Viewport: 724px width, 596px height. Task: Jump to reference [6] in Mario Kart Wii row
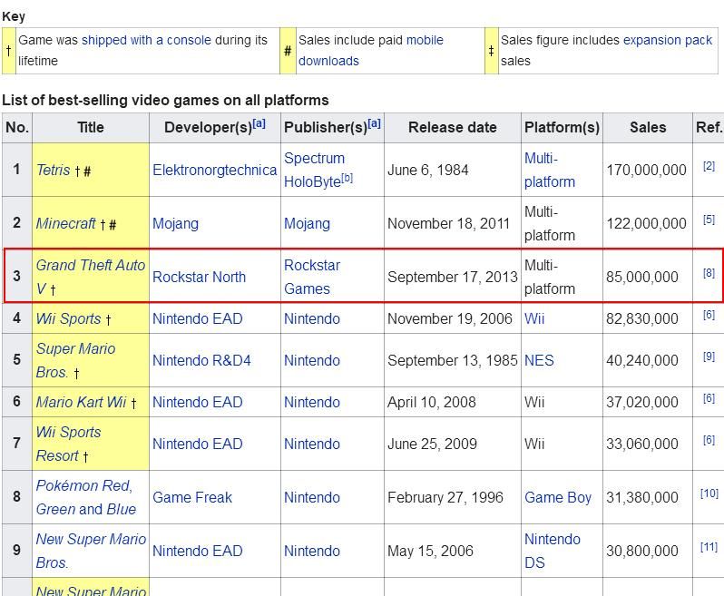pyautogui.click(x=709, y=398)
